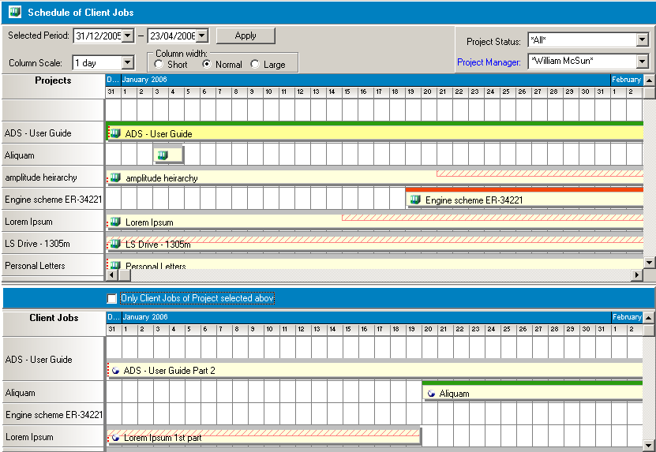The width and height of the screenshot is (656, 452).
Task: Click the Lorem Ipsum project bar icon
Action: tap(115, 222)
